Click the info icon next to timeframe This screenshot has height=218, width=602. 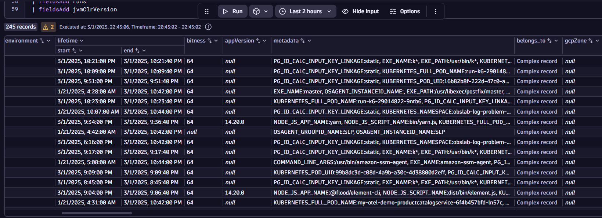tap(208, 27)
